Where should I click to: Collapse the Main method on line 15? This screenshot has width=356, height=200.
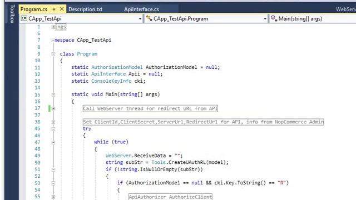[x=53, y=95]
